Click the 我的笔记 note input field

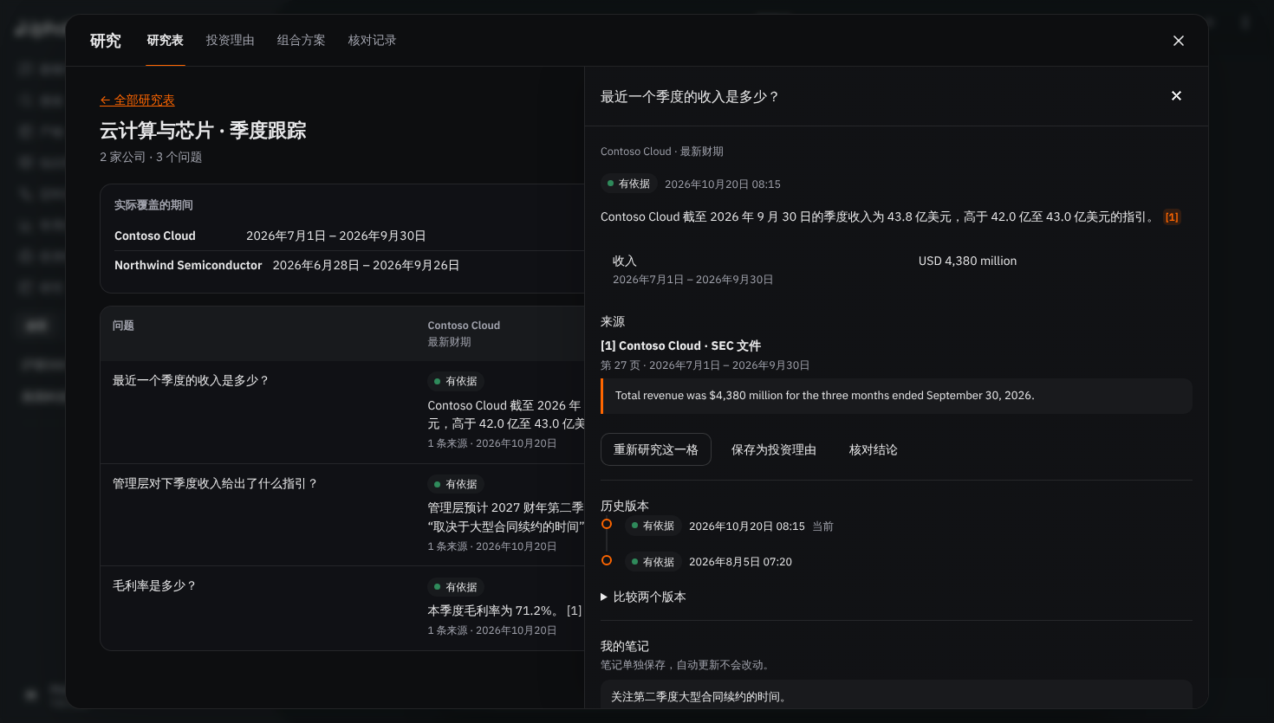896,695
